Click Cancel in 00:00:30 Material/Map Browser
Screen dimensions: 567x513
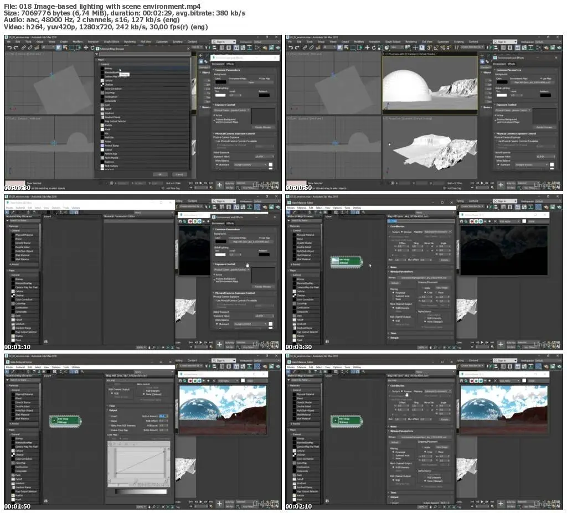tap(180, 174)
